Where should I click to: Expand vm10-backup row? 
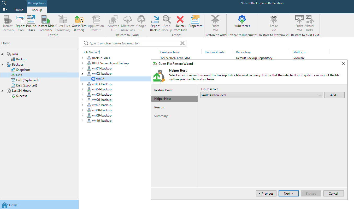pyautogui.click(x=82, y=121)
